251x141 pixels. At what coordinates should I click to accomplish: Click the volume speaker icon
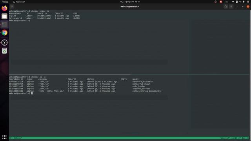pos(240,2)
